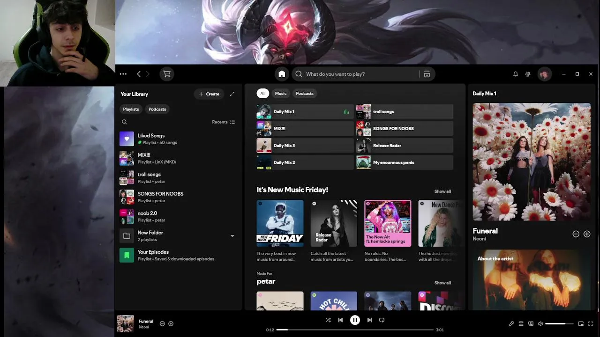This screenshot has width=600, height=337.
Task: Click the search input field
Action: 361,74
